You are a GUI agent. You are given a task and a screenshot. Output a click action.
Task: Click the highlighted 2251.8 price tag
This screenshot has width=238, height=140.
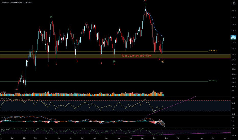coord(233,36)
